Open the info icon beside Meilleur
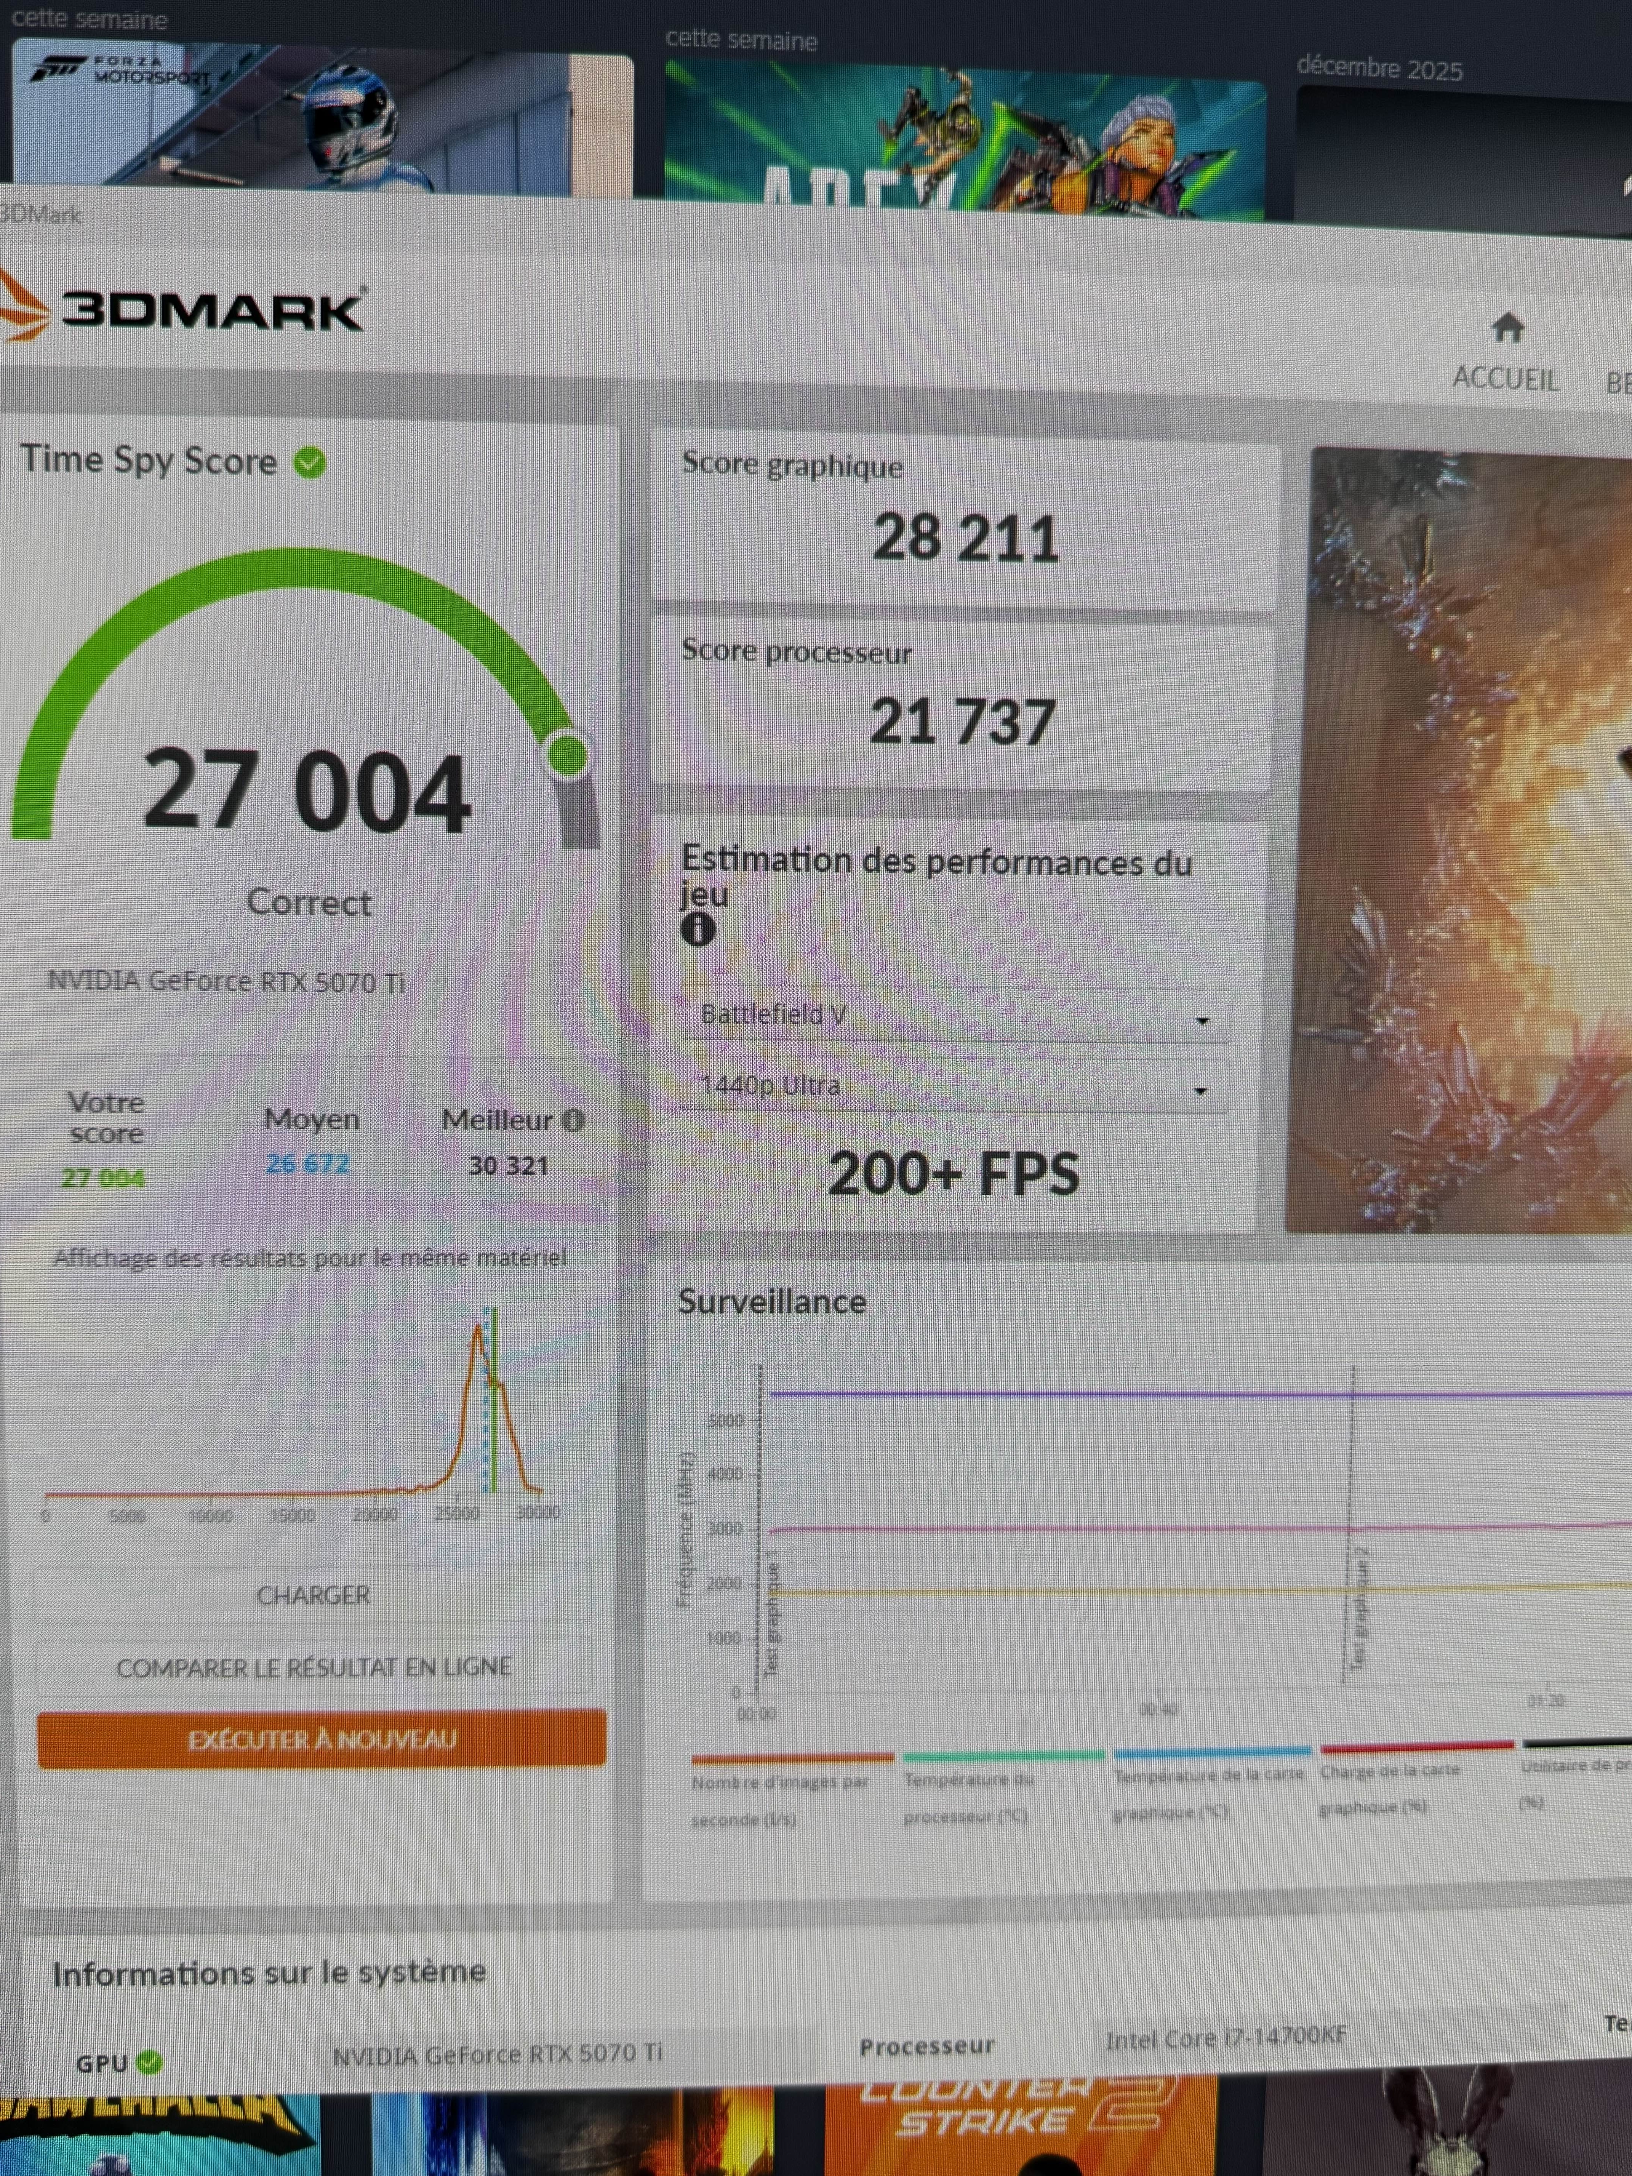Screen dimensions: 1632x2176 pos(573,1120)
